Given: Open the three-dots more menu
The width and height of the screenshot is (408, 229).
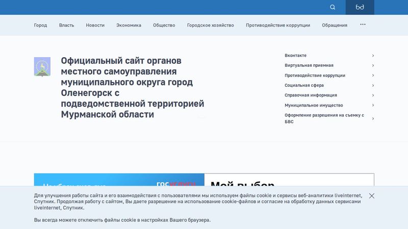Looking at the screenshot, I should coord(363,24).
